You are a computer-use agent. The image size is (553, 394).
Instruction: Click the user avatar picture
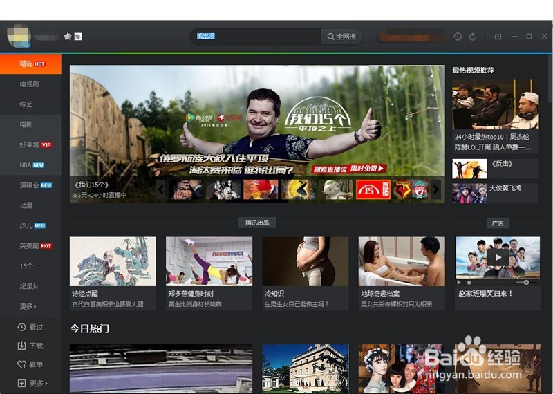[x=19, y=37]
